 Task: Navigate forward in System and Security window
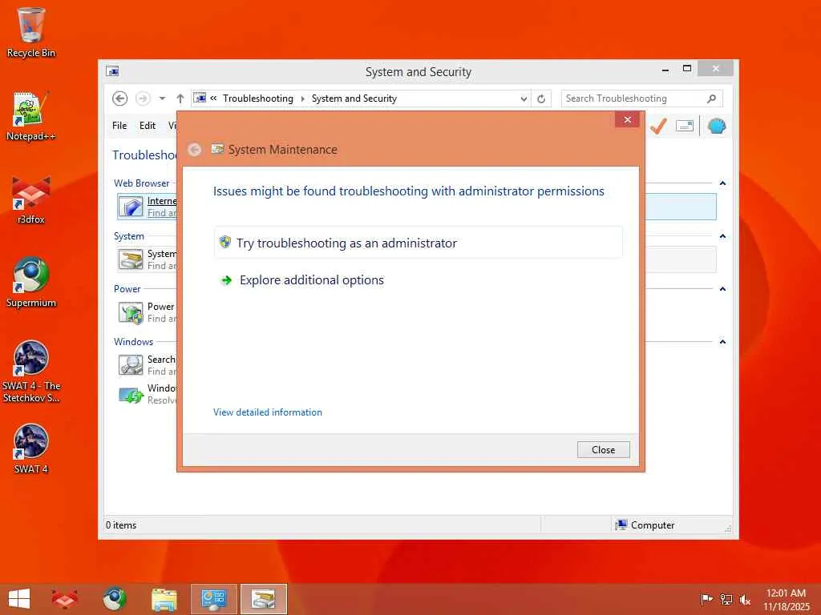pos(143,98)
